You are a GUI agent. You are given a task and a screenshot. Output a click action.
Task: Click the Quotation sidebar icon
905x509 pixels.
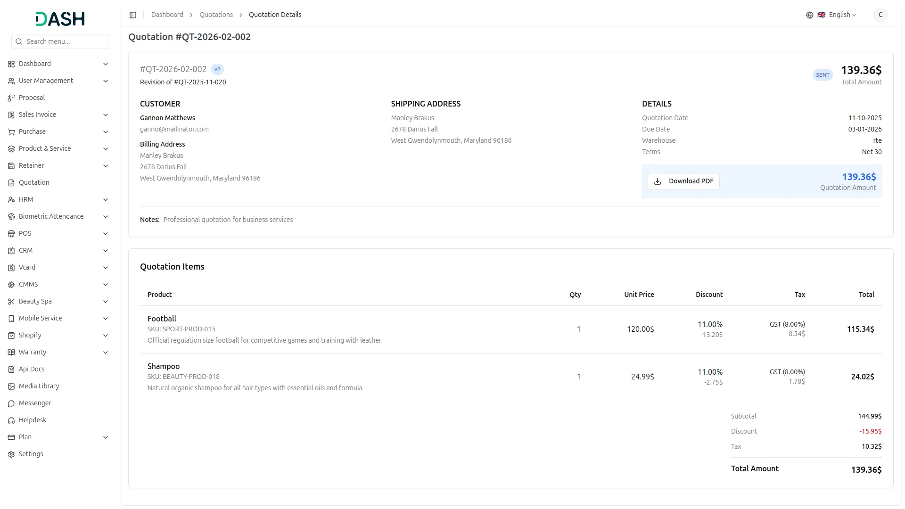11,183
